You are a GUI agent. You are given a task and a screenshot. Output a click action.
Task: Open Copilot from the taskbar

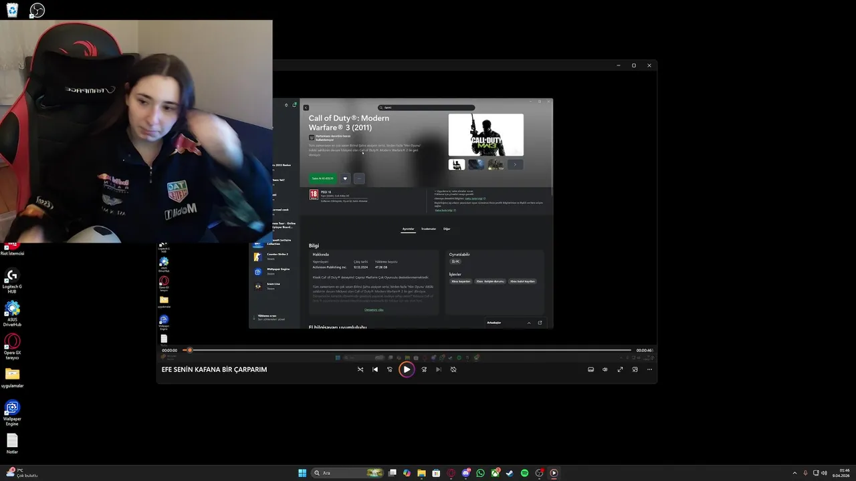(407, 473)
